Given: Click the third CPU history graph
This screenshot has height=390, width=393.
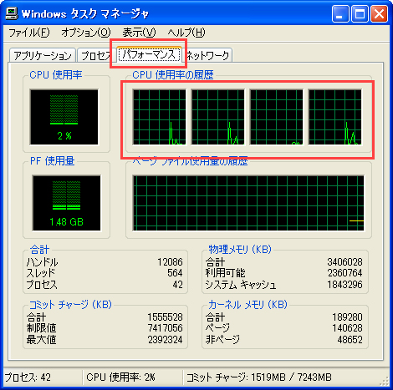Looking at the screenshot, I should 276,117.
